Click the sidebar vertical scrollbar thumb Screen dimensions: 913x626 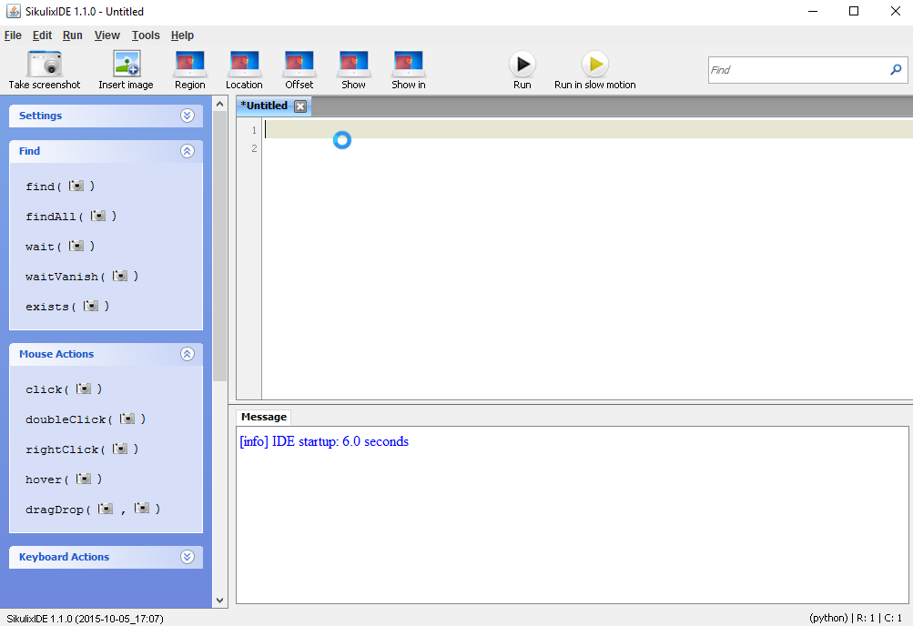tap(219, 246)
